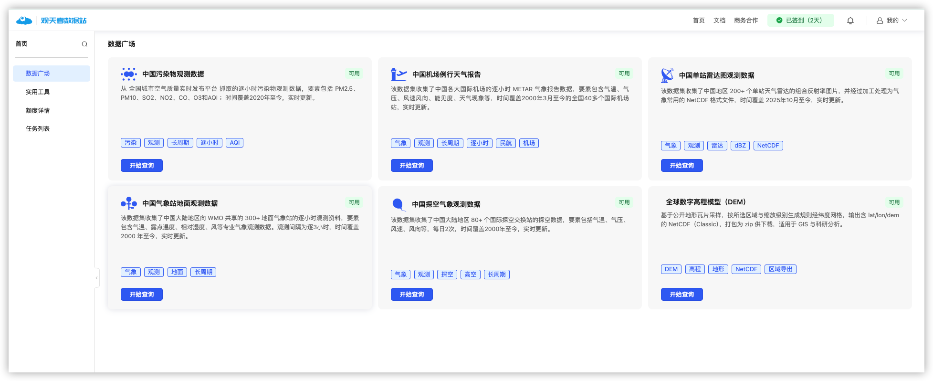The height and width of the screenshot is (381, 933).
Task: Start query for 中国探空气象观测数据
Action: pyautogui.click(x=412, y=295)
